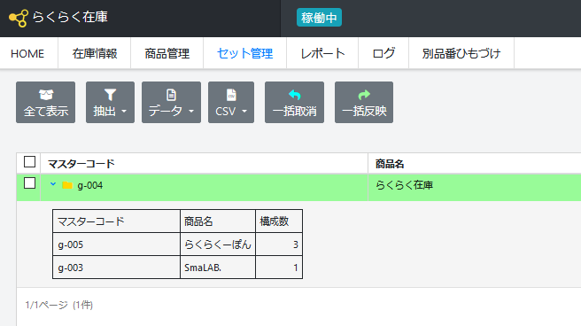
Task: Click the 稼働中 status badge
Action: pos(319,18)
